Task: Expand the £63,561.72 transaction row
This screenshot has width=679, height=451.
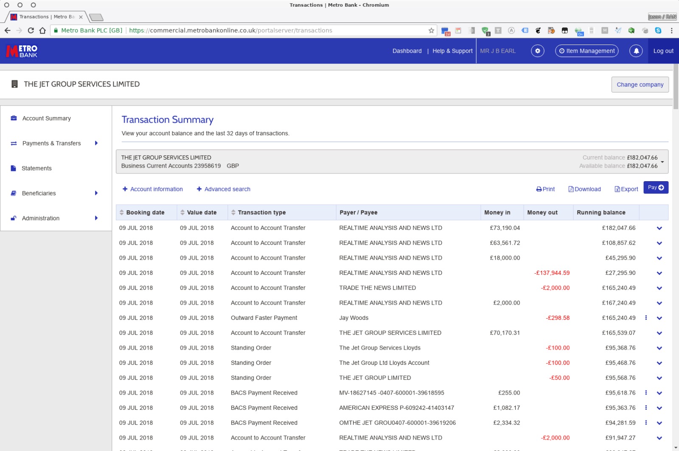Action: coord(659,243)
